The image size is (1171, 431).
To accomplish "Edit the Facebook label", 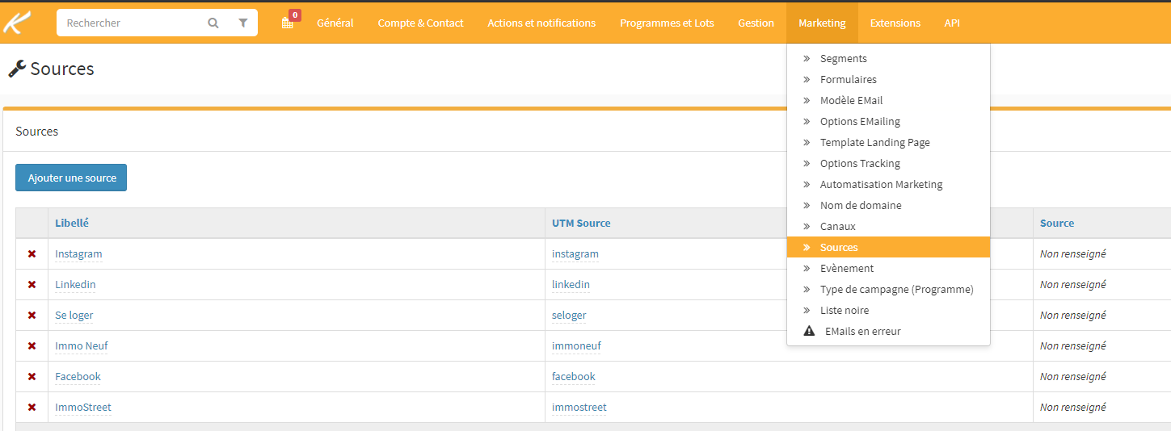I will pos(78,377).
